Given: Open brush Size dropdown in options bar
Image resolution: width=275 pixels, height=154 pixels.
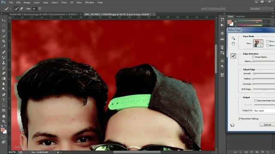Looking at the screenshot, I should (40, 9).
